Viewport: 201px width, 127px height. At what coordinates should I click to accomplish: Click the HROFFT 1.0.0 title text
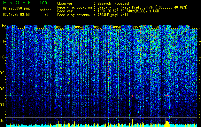click(25, 3)
